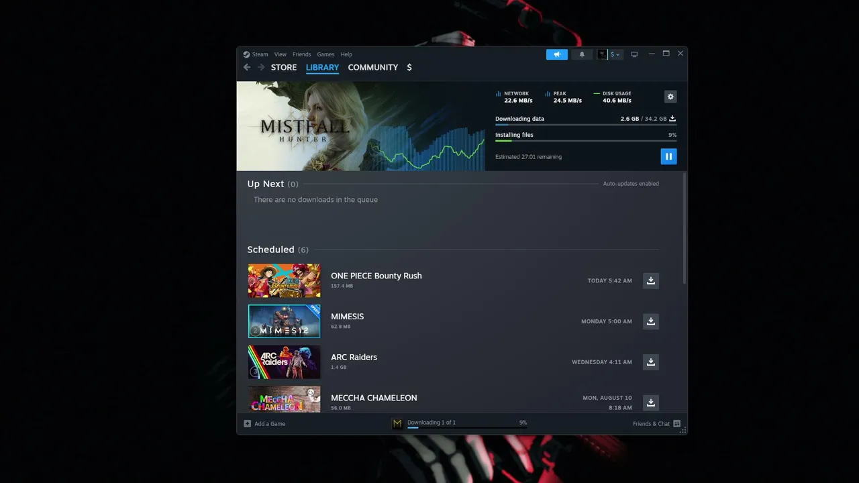Start the ARC Raiders download now

(x=651, y=362)
